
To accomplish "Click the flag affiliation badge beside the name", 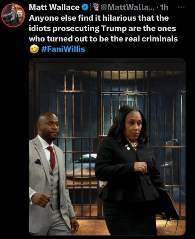I will 94,7.
